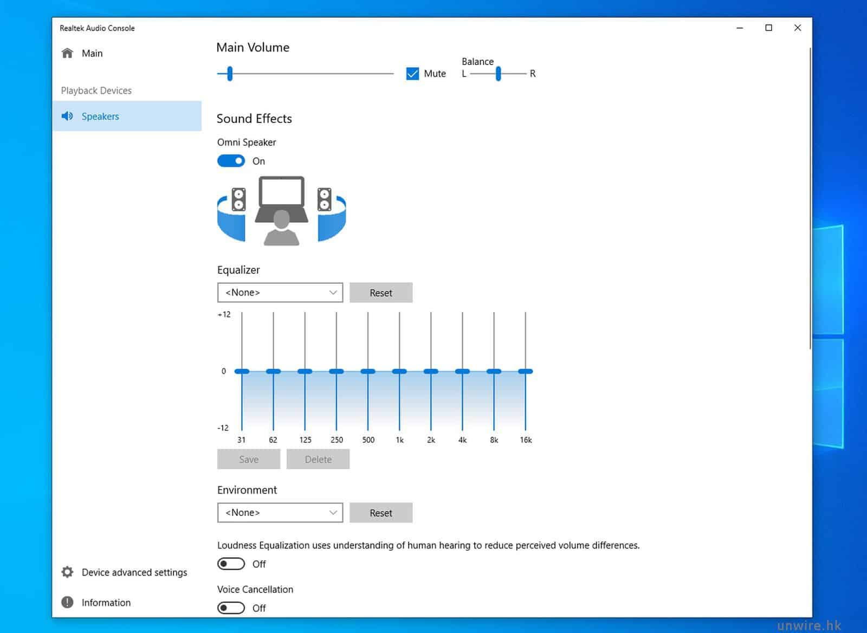Viewport: 867px width, 633px height.
Task: Open the Main page in sidebar
Action: pyautogui.click(x=92, y=53)
